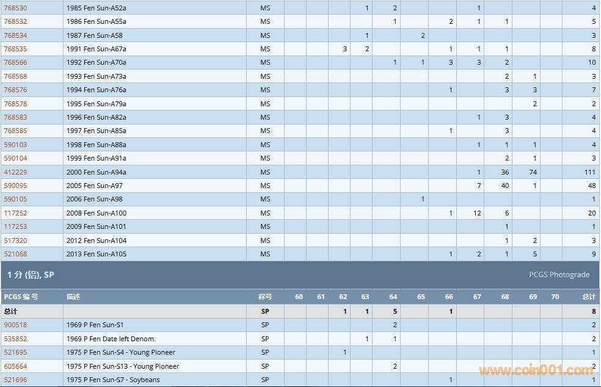Open the 521068 coin entry
The image size is (601, 387).
(15, 254)
